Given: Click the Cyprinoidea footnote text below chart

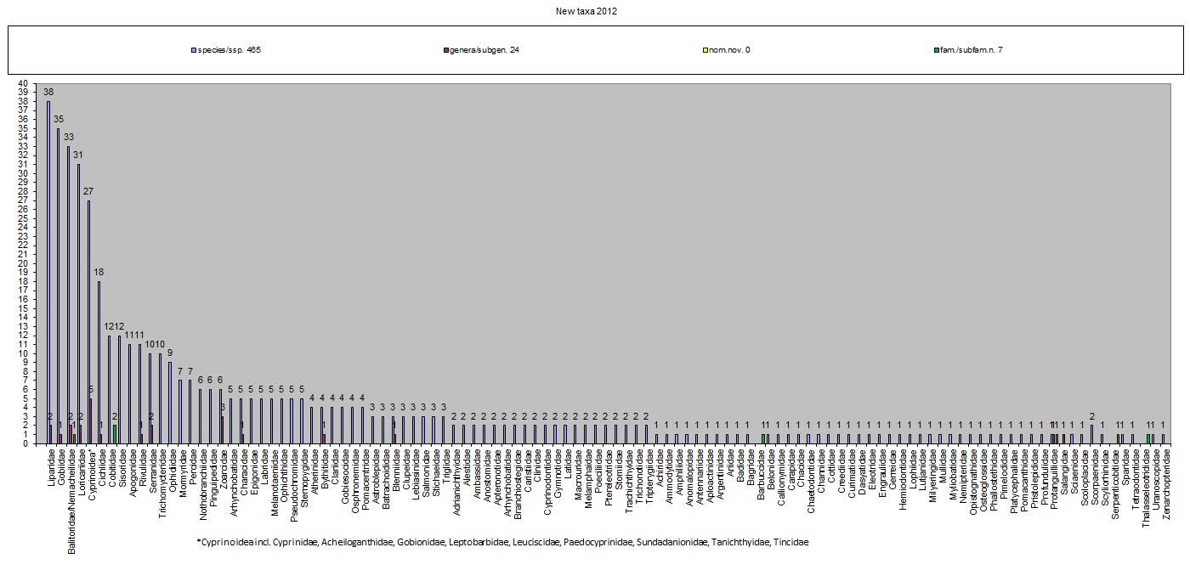Looking at the screenshot, I should click(501, 542).
